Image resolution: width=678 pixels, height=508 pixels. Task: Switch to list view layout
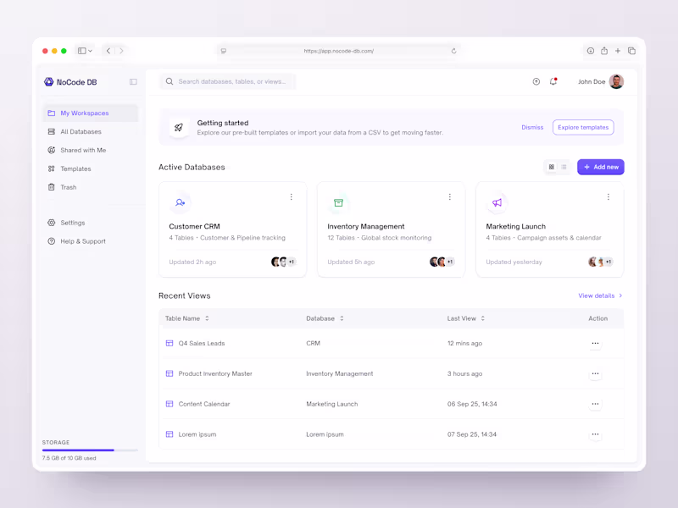click(564, 167)
